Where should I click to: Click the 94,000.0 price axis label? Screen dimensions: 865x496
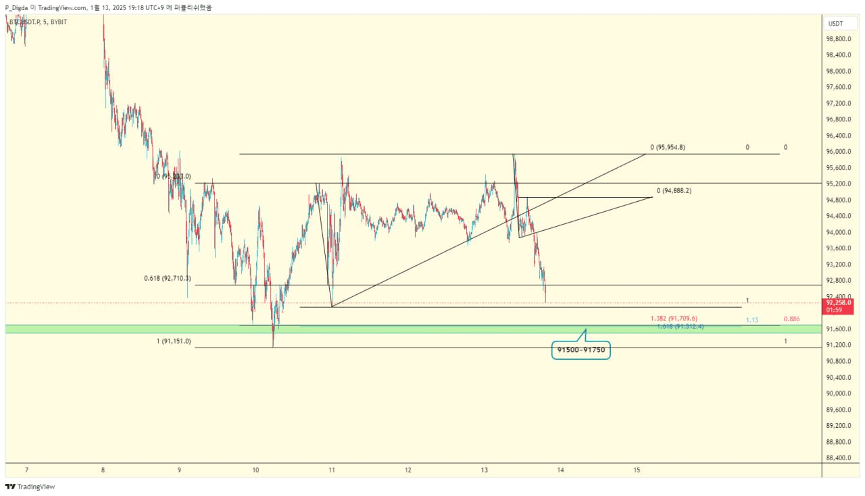coord(838,232)
